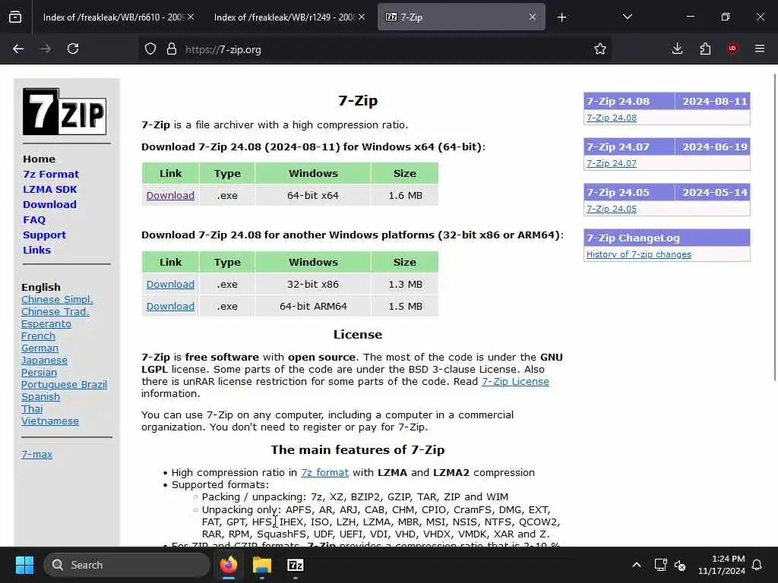Show hidden system tray icons
The width and height of the screenshot is (778, 583).
pos(637,565)
